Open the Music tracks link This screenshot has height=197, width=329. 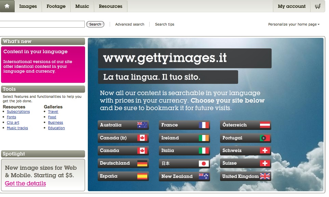tap(17, 128)
